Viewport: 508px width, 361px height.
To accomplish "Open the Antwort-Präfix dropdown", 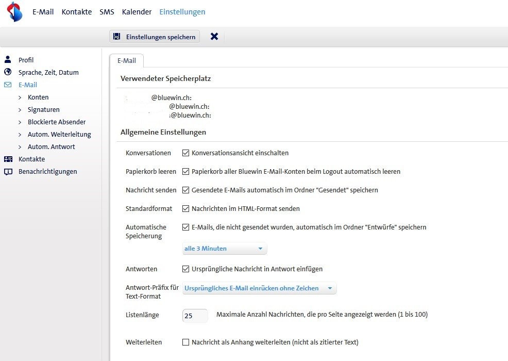I will [x=259, y=288].
